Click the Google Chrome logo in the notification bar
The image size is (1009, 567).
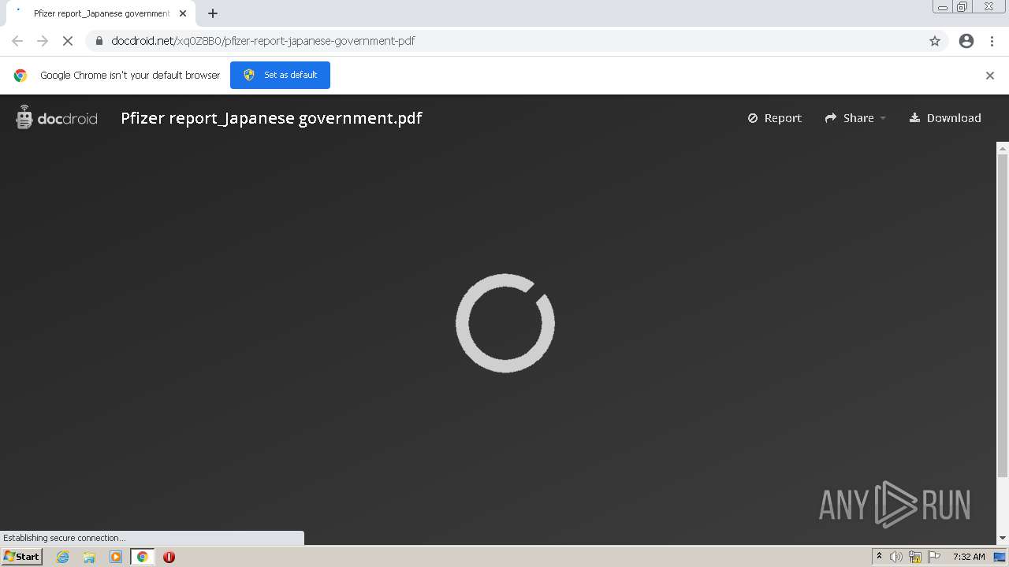20,76
